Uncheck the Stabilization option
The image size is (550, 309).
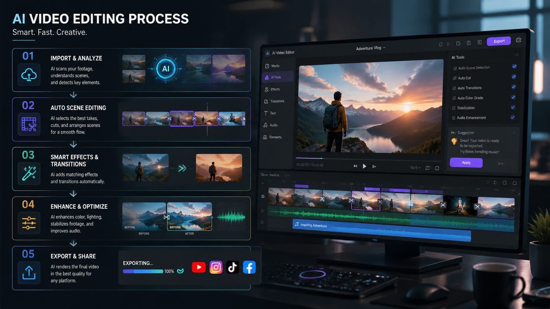pyautogui.click(x=513, y=107)
